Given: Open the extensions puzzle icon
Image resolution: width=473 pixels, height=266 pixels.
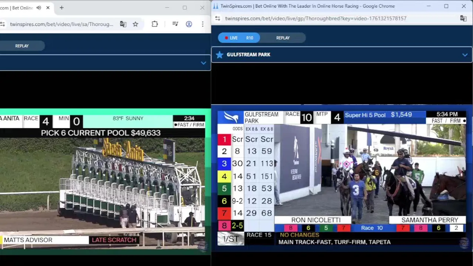Looking at the screenshot, I should [x=155, y=24].
